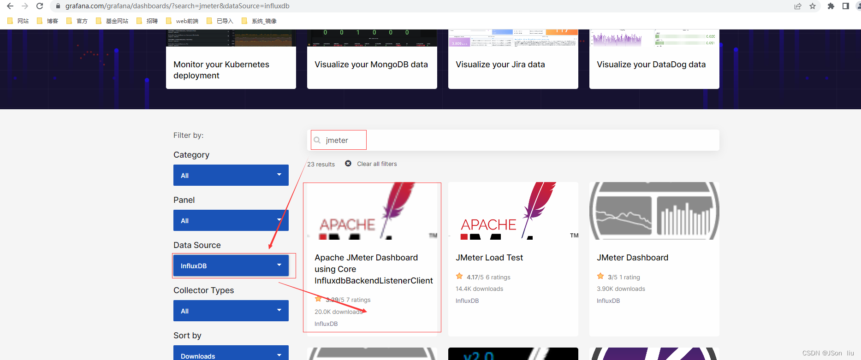Click the JMeter Load Test Apache logo image
This screenshot has width=861, height=360.
[x=513, y=211]
